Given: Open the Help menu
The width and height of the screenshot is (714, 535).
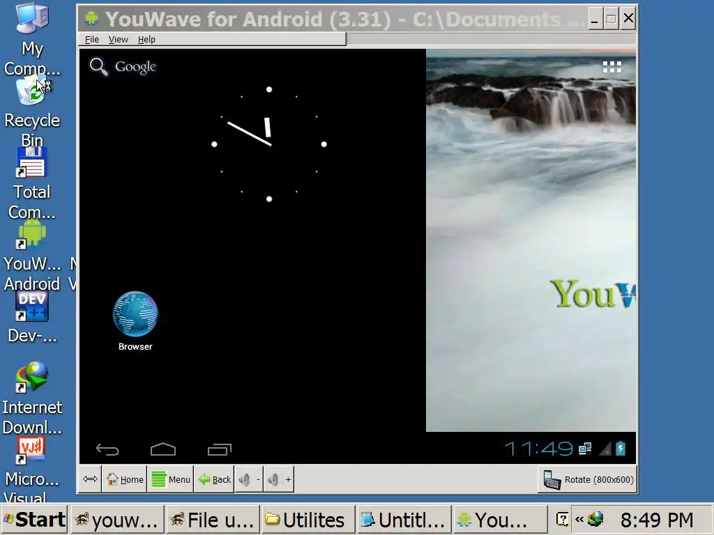Looking at the screenshot, I should pyautogui.click(x=146, y=40).
